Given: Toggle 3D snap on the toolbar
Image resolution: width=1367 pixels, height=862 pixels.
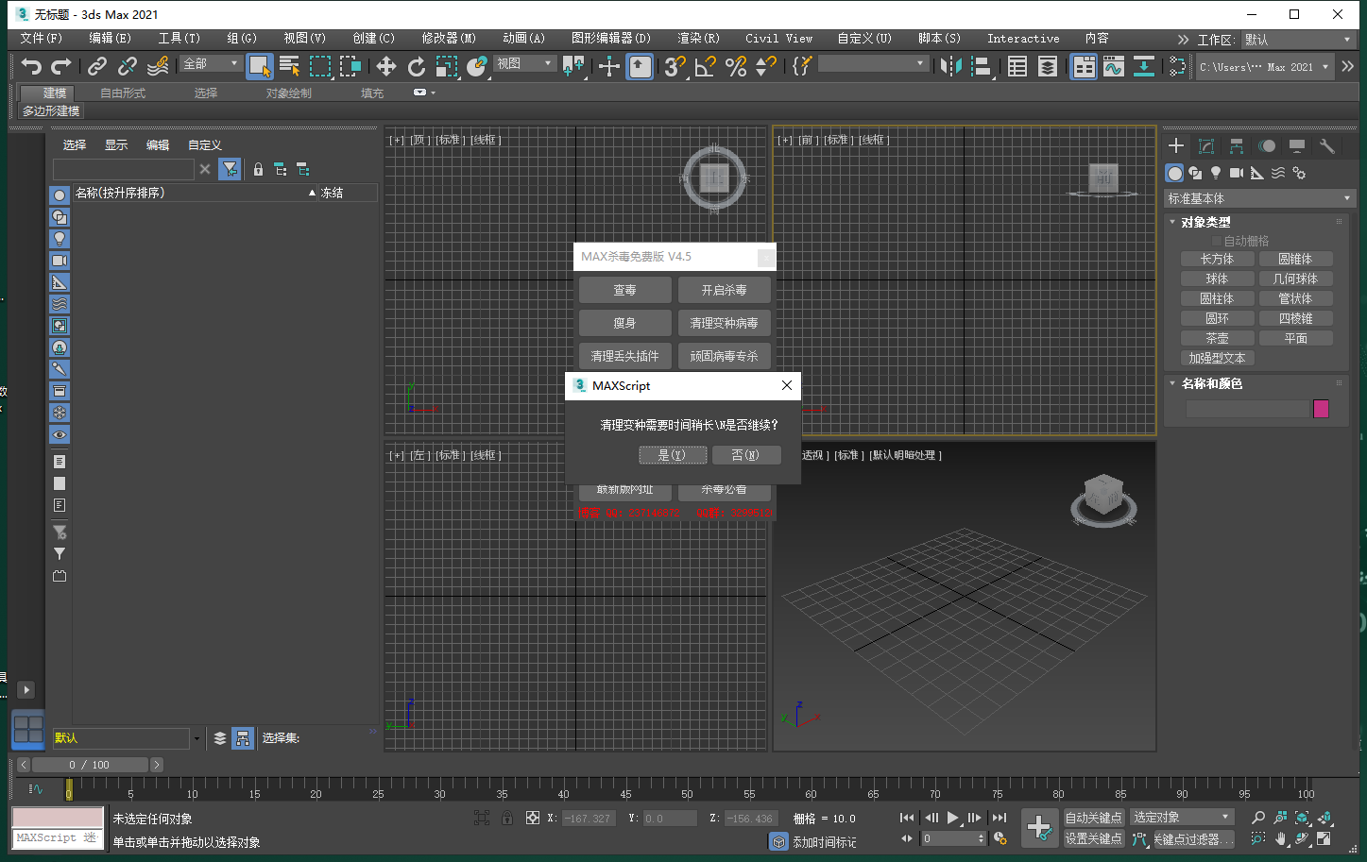Looking at the screenshot, I should [673, 66].
